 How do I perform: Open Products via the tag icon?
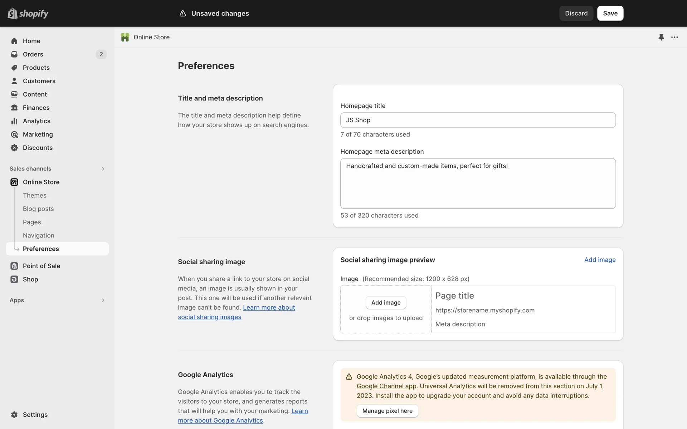(x=14, y=68)
